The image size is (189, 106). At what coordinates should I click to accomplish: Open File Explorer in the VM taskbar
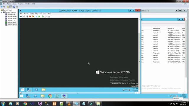point(43,90)
